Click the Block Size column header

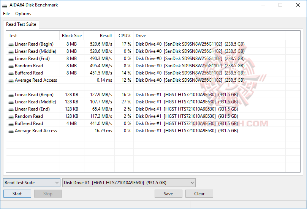pos(72,36)
